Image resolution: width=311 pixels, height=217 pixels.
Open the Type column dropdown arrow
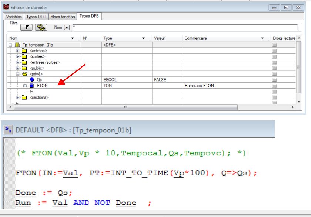click(143, 38)
